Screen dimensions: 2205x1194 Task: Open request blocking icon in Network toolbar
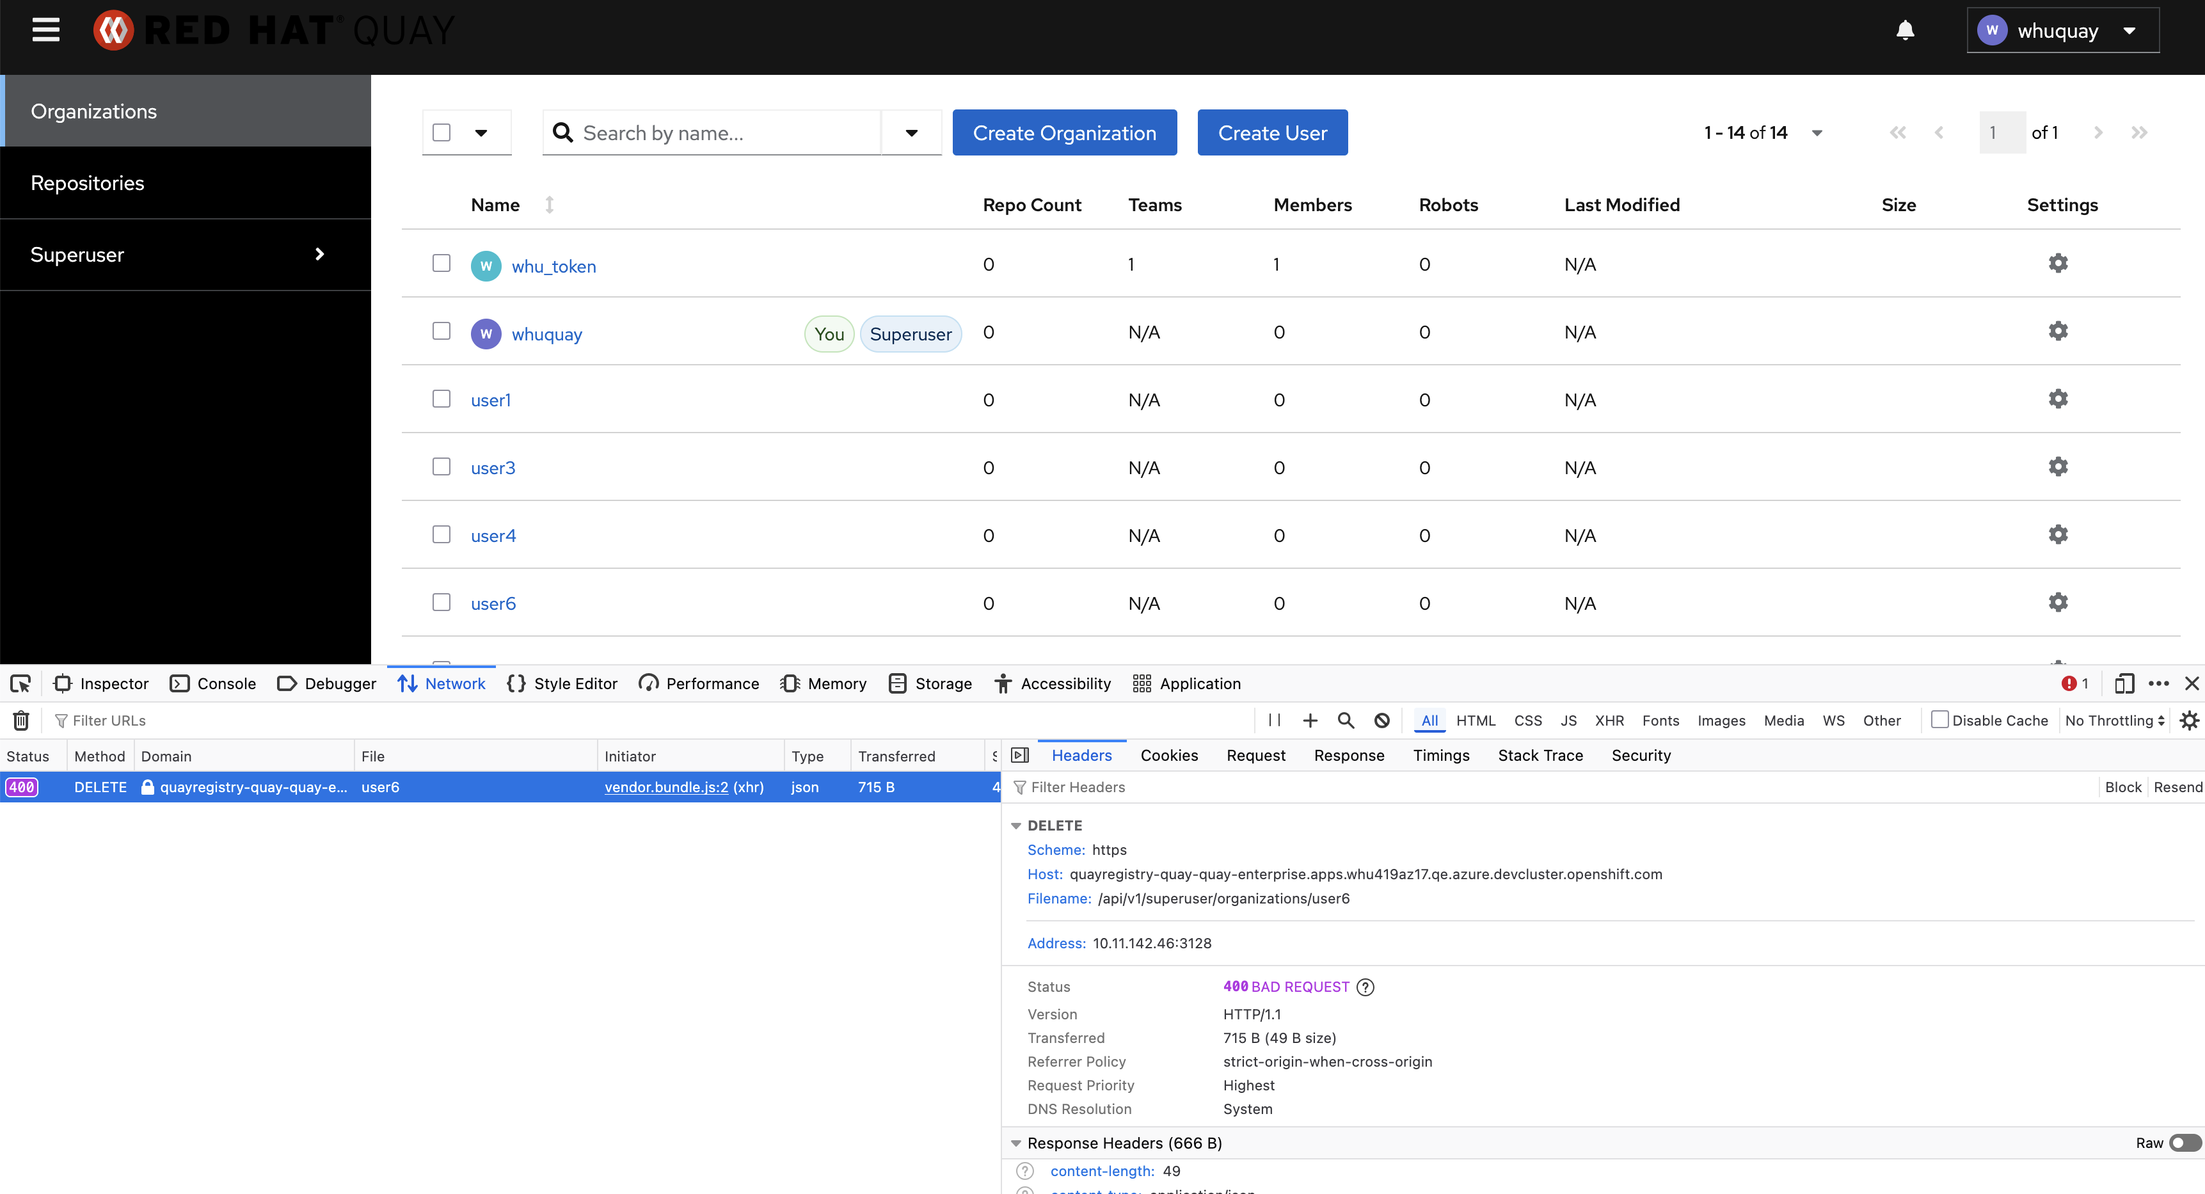tap(1381, 720)
